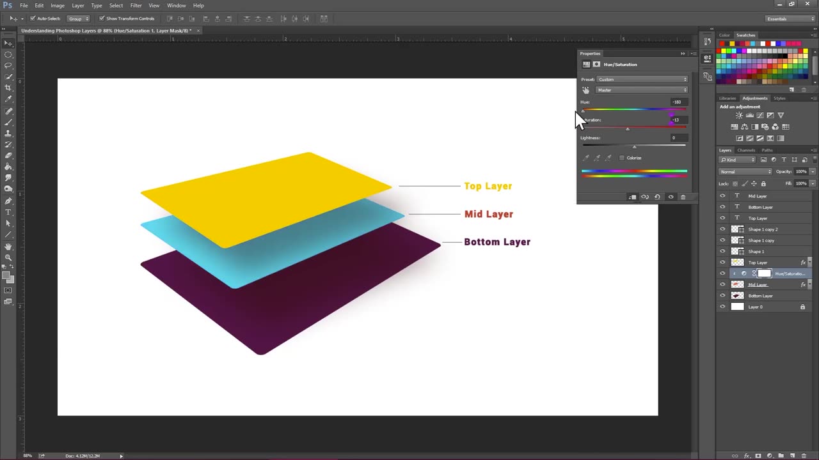819x460 pixels.
Task: Click the Hue slider handle
Action: [583, 111]
